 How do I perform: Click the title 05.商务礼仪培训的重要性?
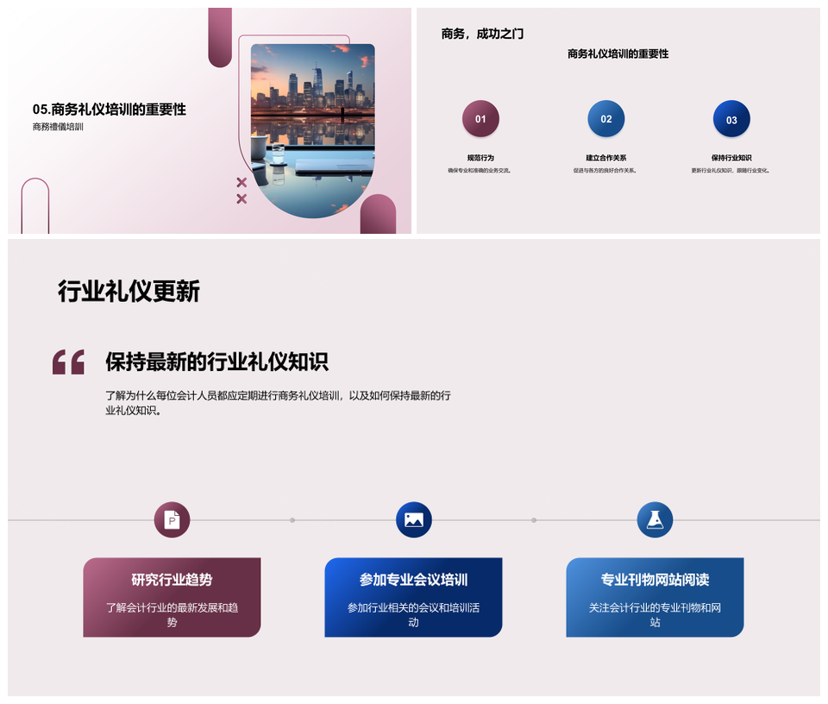coord(110,110)
